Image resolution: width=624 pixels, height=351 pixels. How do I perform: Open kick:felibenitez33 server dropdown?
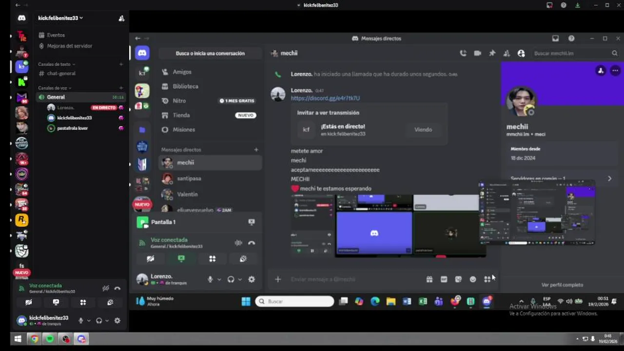pos(60,18)
